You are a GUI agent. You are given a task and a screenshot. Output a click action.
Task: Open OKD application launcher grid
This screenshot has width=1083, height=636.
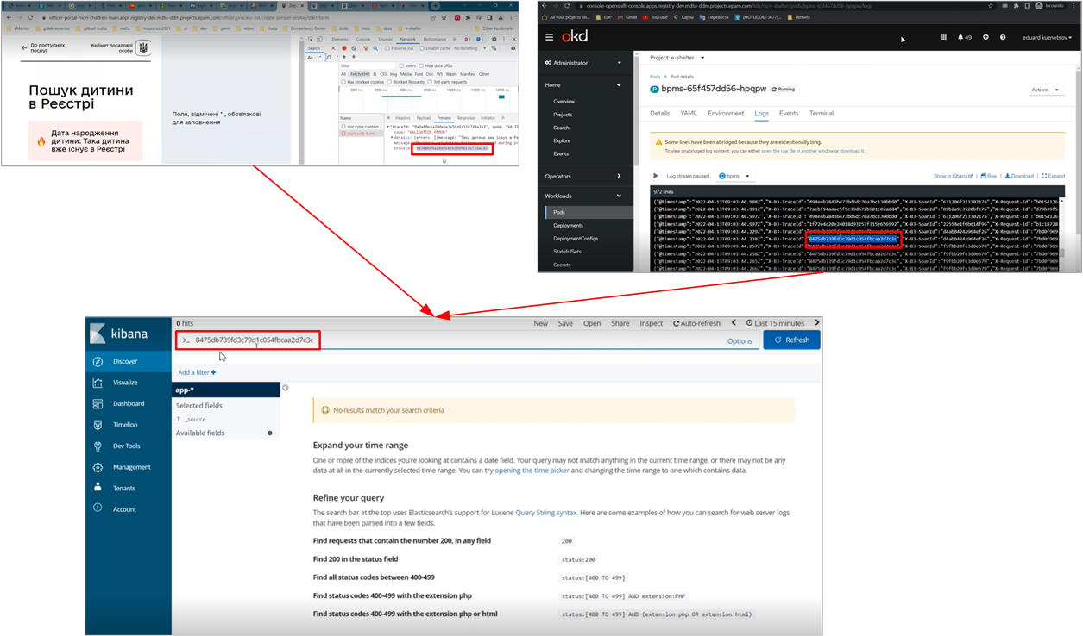(x=943, y=37)
